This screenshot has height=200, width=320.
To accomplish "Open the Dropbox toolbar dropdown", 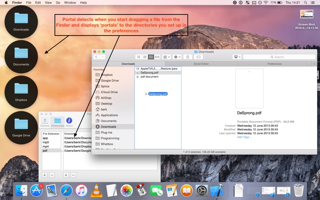I will pyautogui.click(x=237, y=57).
